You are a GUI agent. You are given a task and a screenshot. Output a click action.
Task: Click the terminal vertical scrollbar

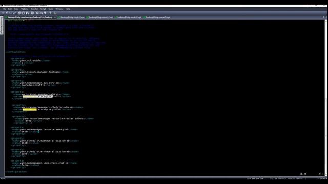[326, 98]
